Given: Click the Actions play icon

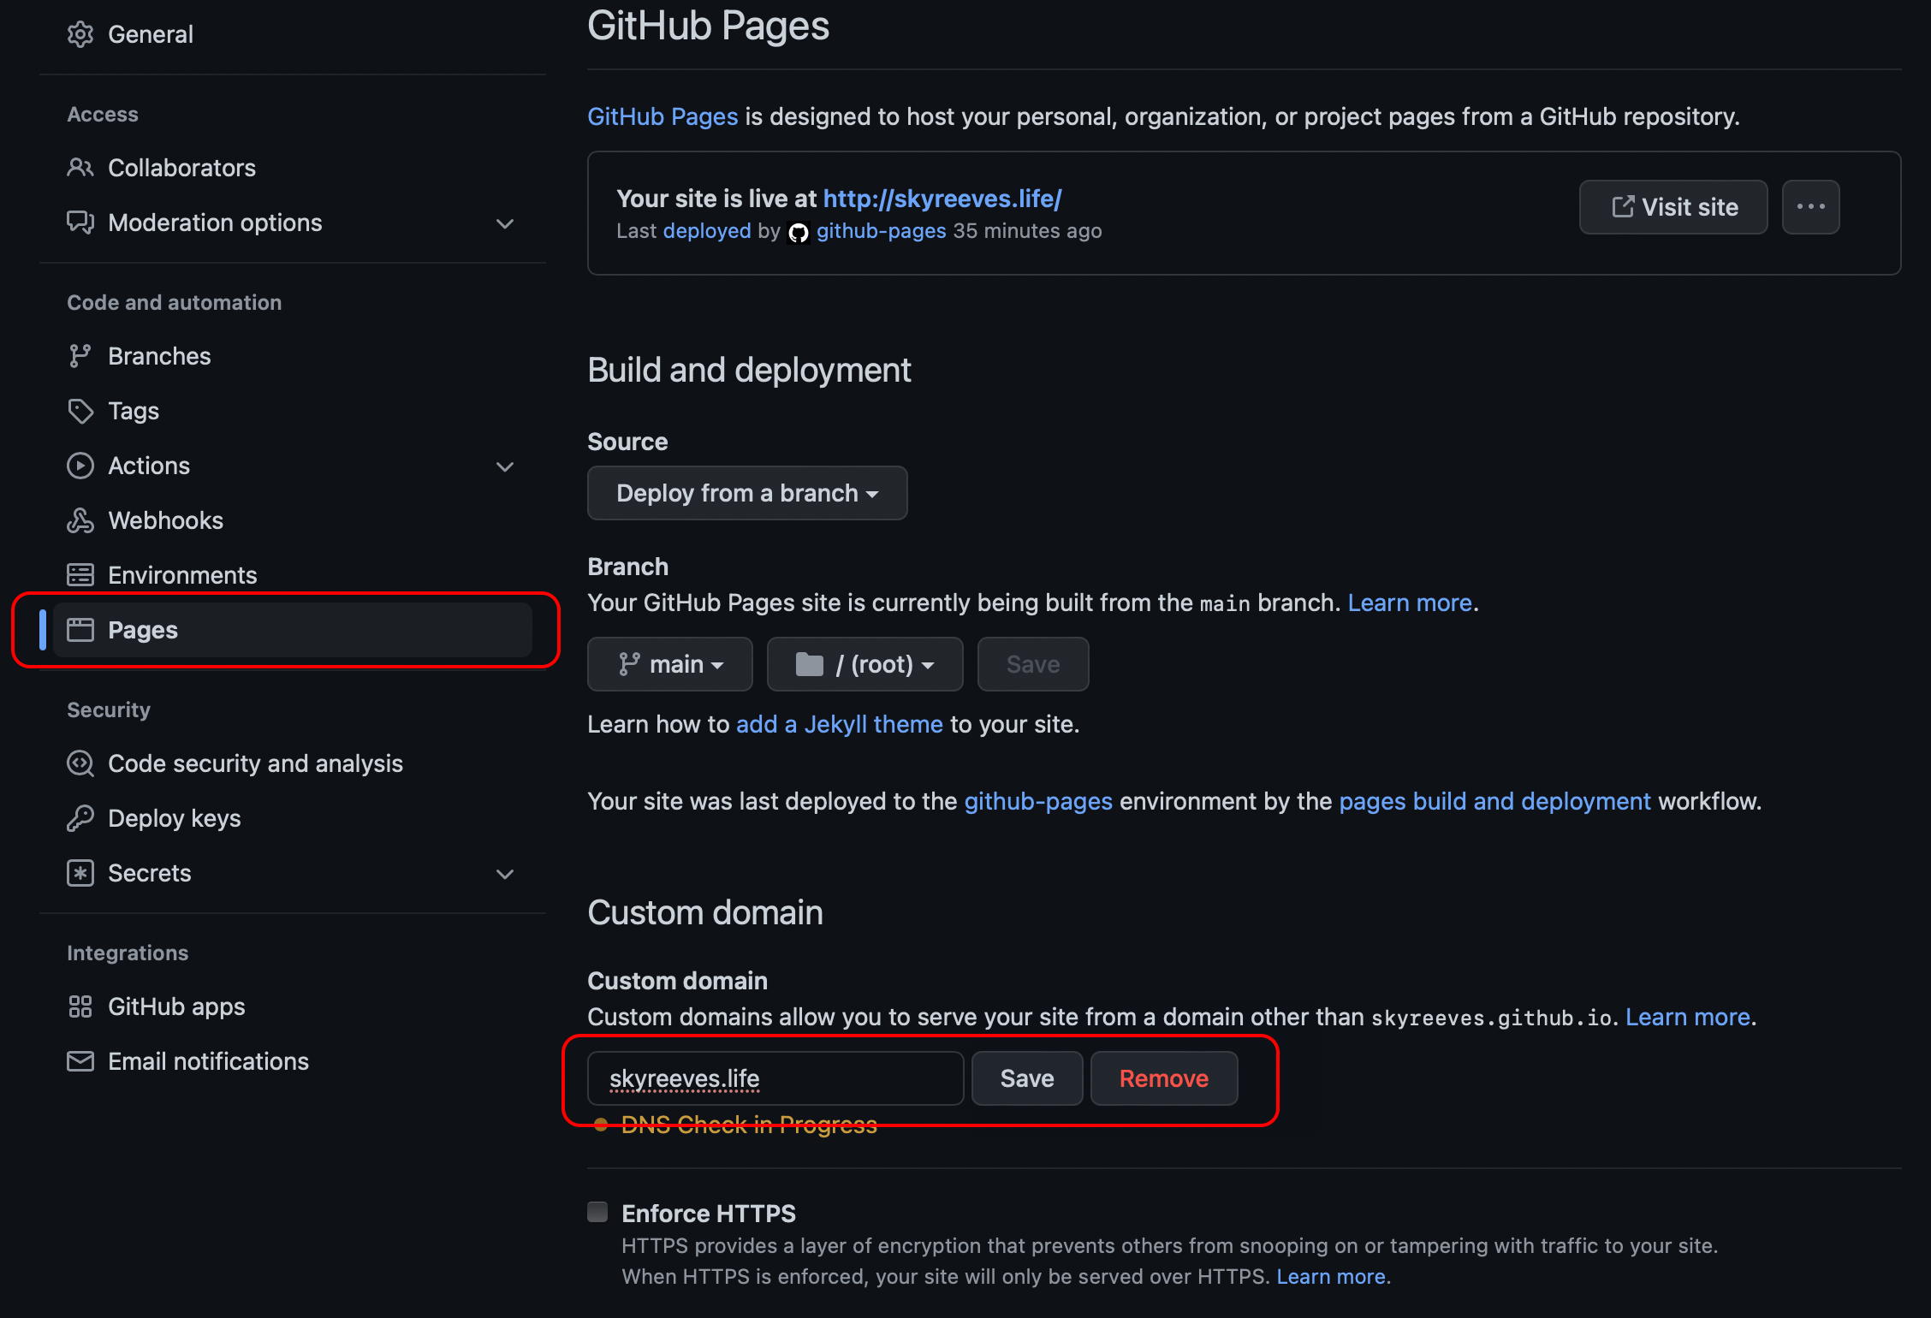Looking at the screenshot, I should pyautogui.click(x=80, y=466).
